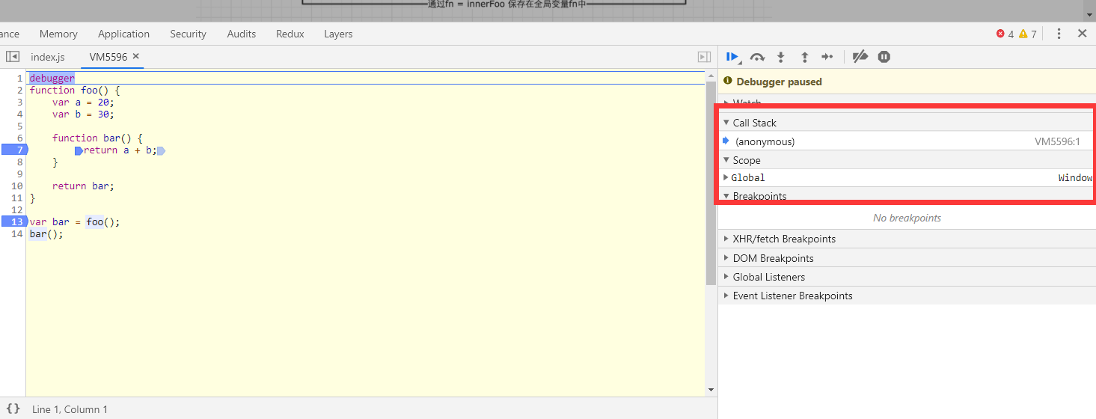Select the VM5596 file tab

coord(108,57)
